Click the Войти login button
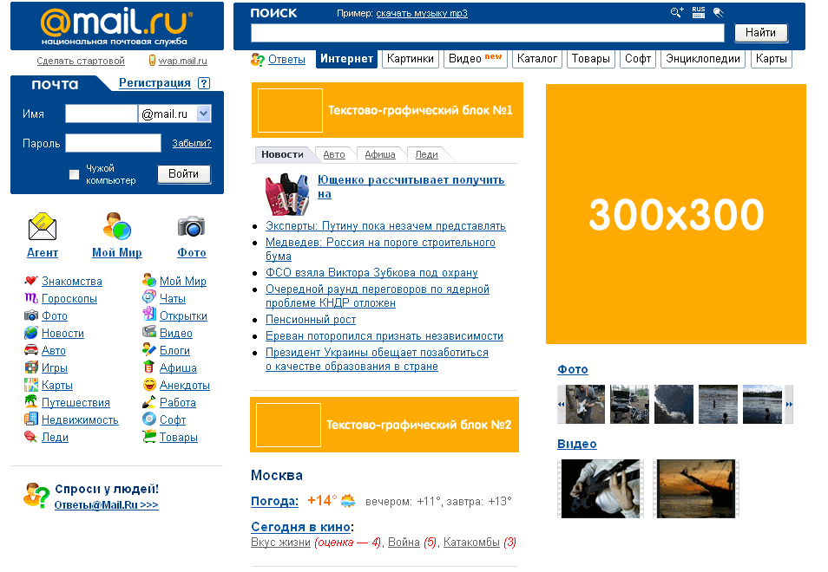This screenshot has width=828, height=572. click(184, 174)
